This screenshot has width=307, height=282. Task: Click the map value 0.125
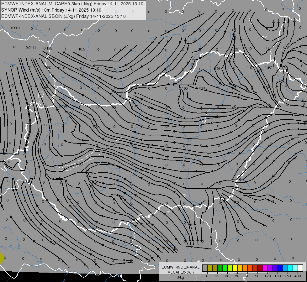click(x=48, y=48)
